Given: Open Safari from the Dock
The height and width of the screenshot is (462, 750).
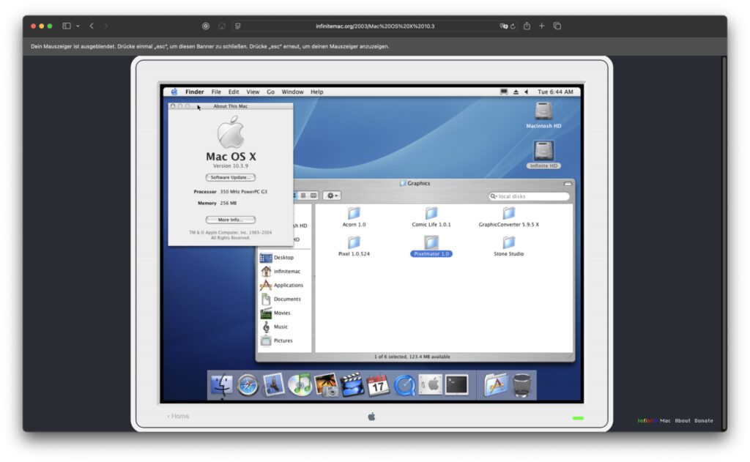Looking at the screenshot, I should coord(248,384).
